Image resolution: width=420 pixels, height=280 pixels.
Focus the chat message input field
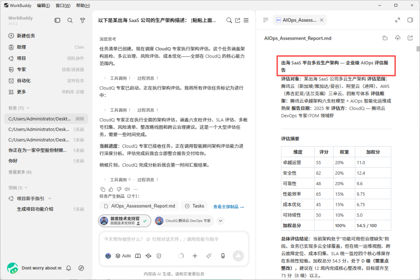point(174,239)
